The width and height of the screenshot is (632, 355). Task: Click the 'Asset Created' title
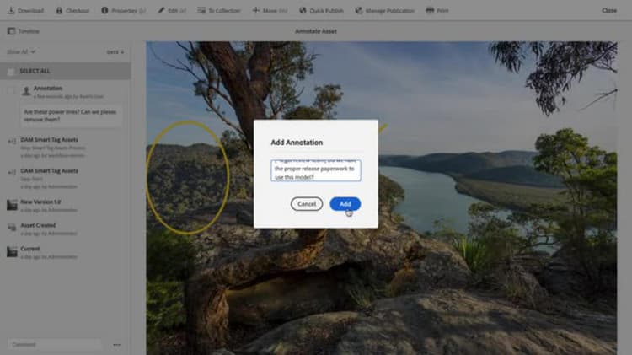(x=38, y=225)
